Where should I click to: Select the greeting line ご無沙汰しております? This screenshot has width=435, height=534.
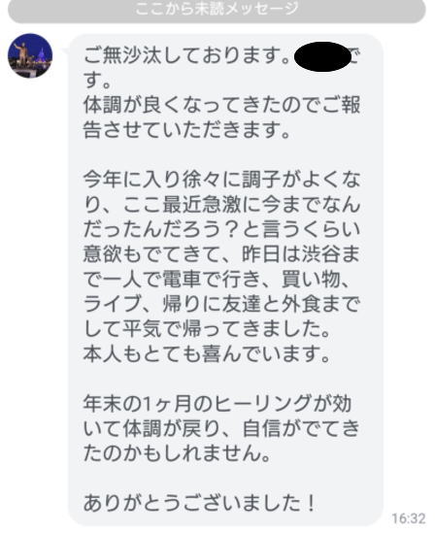[x=186, y=55]
